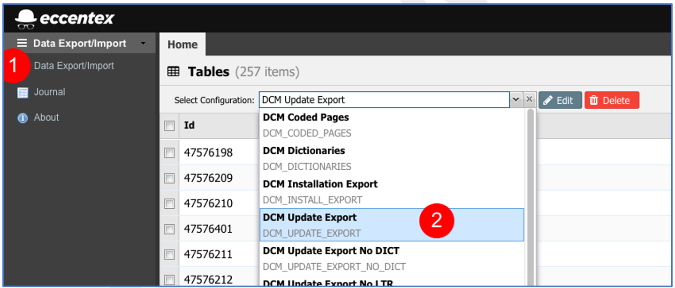Select DCM Dictionaries option
Viewport: 675px width, 288px height.
tap(392, 159)
